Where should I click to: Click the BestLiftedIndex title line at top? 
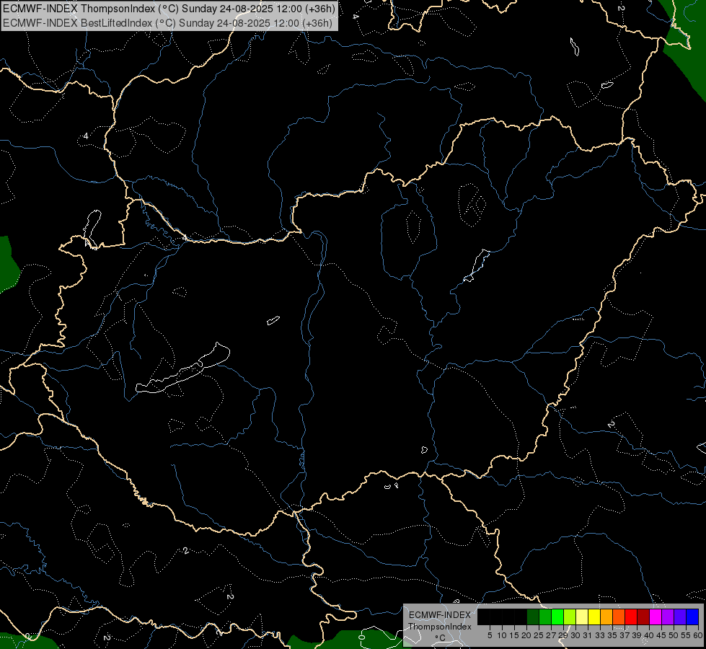point(167,23)
